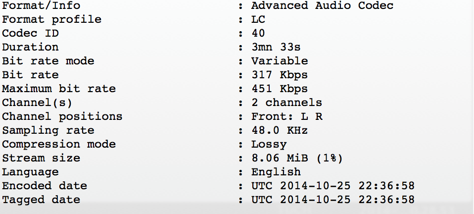Image resolution: width=474 pixels, height=214 pixels.
Task: Click the 'Format profile' label
Action: (51, 19)
